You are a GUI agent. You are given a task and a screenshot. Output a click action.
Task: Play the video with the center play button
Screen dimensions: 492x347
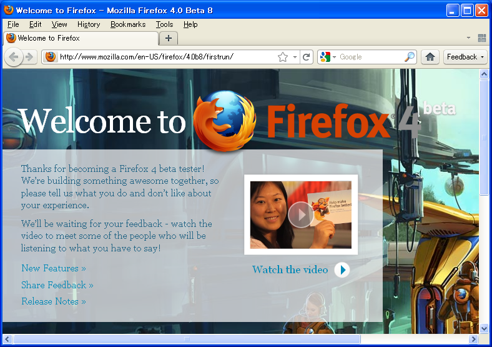(x=300, y=214)
